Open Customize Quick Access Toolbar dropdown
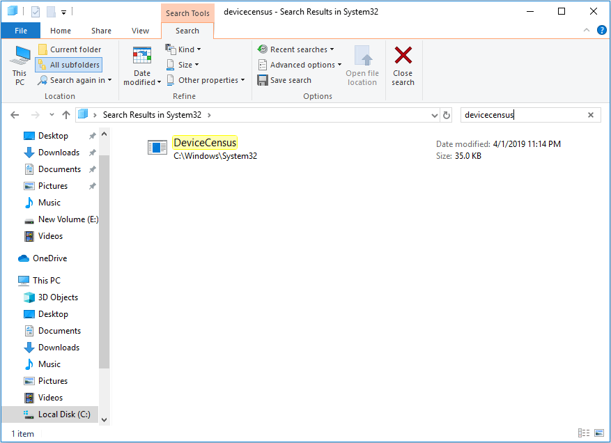The height and width of the screenshot is (443, 611). (64, 13)
